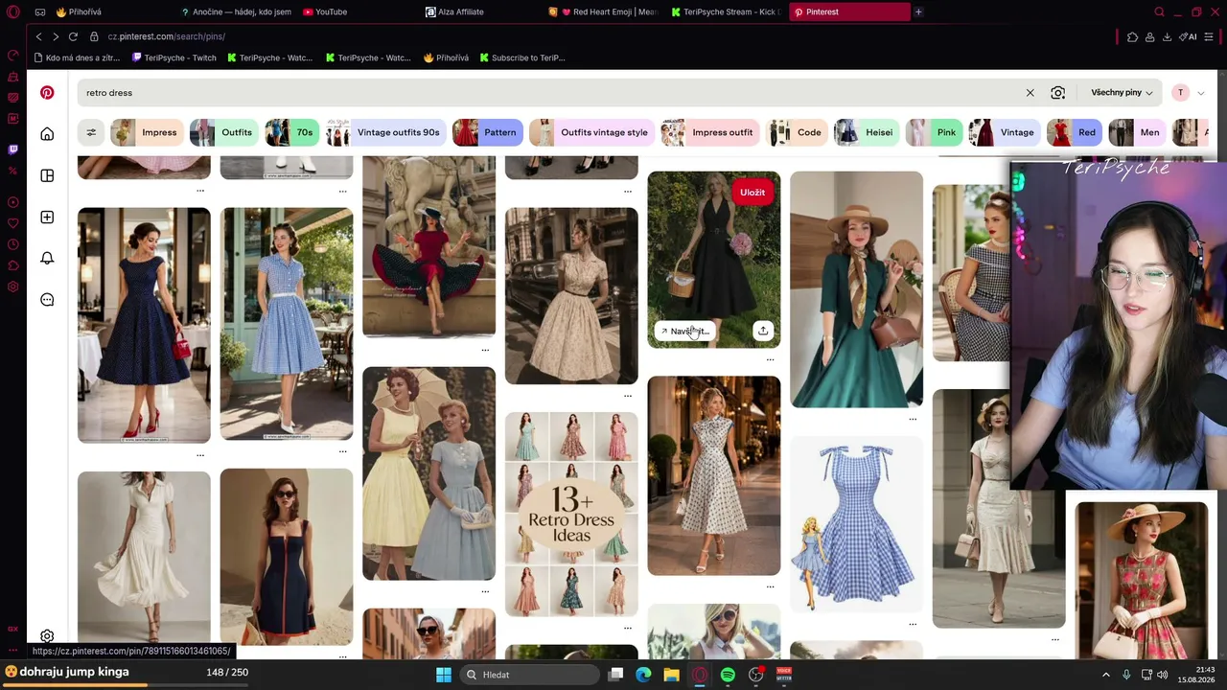Open Twitch panel in the Opera sidebar

tap(13, 149)
